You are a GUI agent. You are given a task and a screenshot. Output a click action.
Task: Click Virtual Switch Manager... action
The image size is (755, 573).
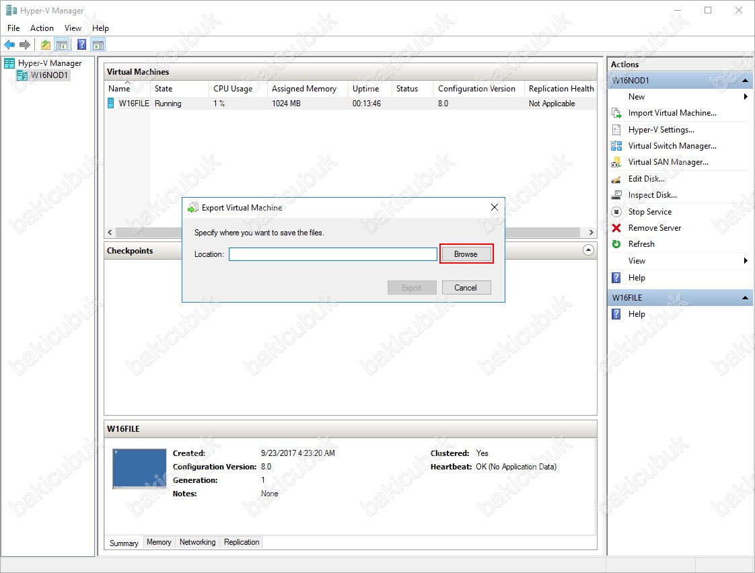pos(672,146)
